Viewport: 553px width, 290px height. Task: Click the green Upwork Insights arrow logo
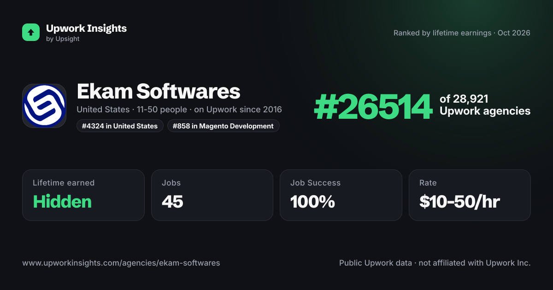coord(31,32)
